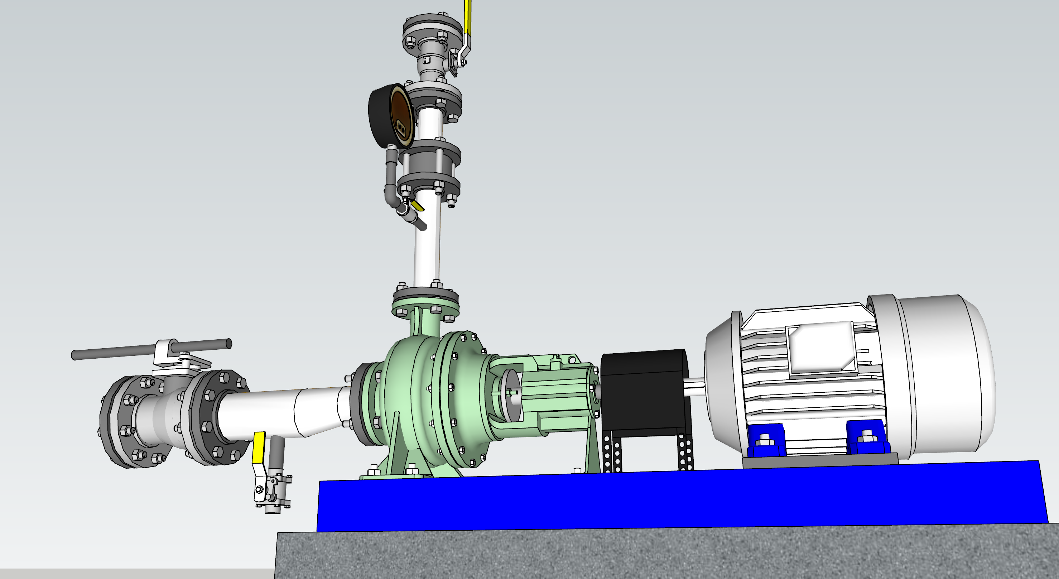Select the vertical white discharge pipe
Viewport: 1059px width, 579px height.
(427, 243)
